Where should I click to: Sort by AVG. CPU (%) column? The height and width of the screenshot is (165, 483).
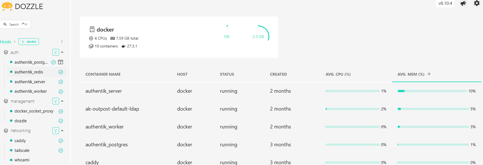pos(338,74)
